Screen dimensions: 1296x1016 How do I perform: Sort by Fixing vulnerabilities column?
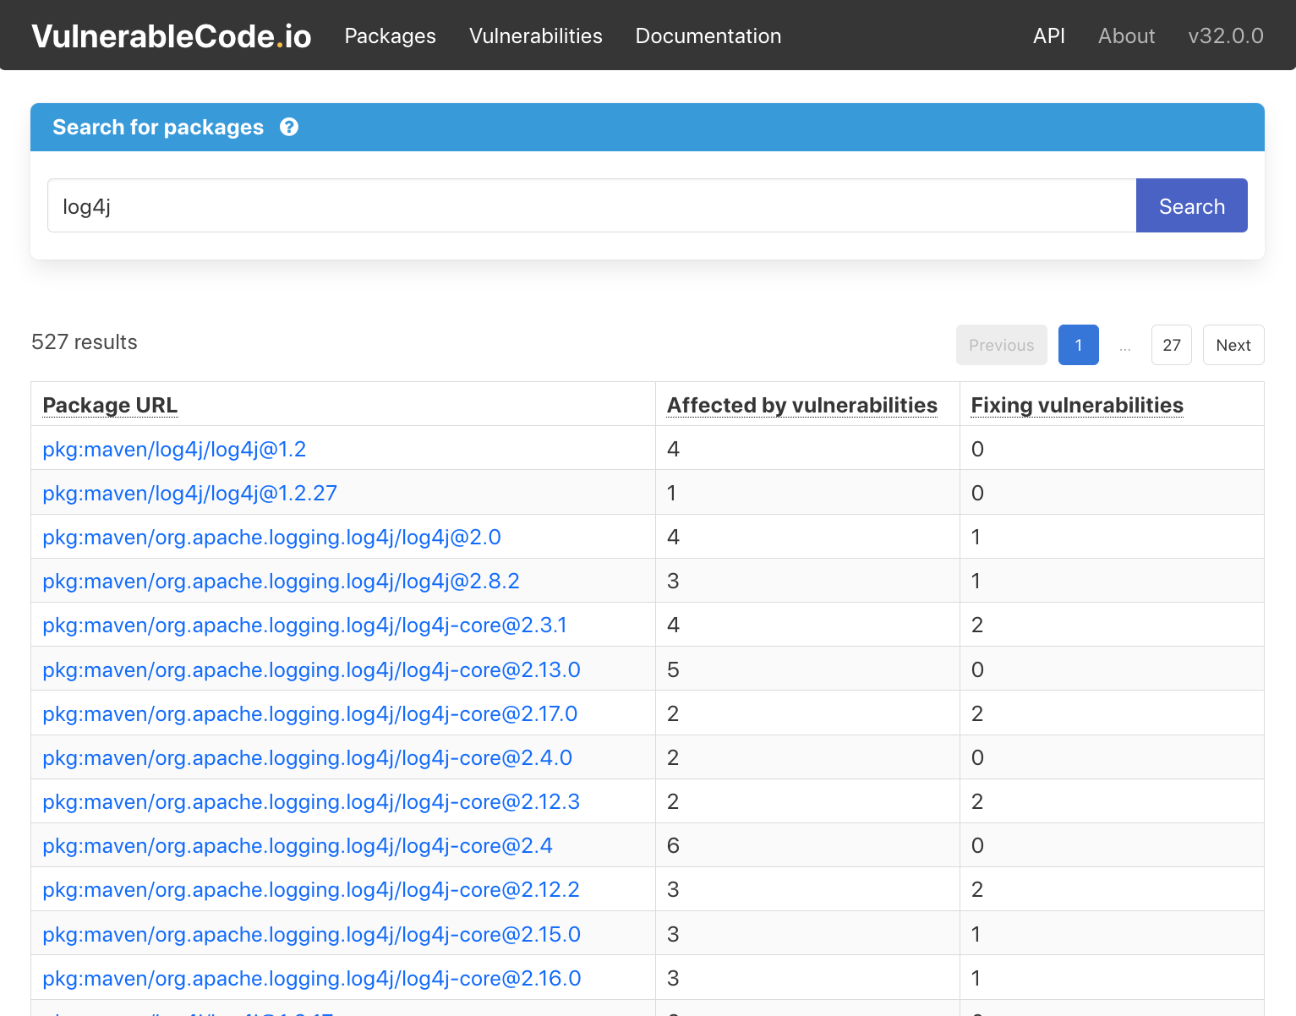pyautogui.click(x=1077, y=405)
